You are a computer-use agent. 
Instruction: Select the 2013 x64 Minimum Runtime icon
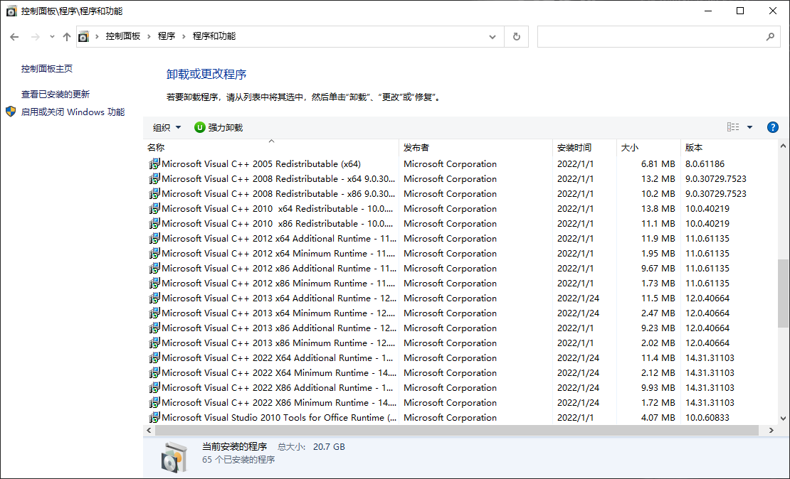click(154, 313)
